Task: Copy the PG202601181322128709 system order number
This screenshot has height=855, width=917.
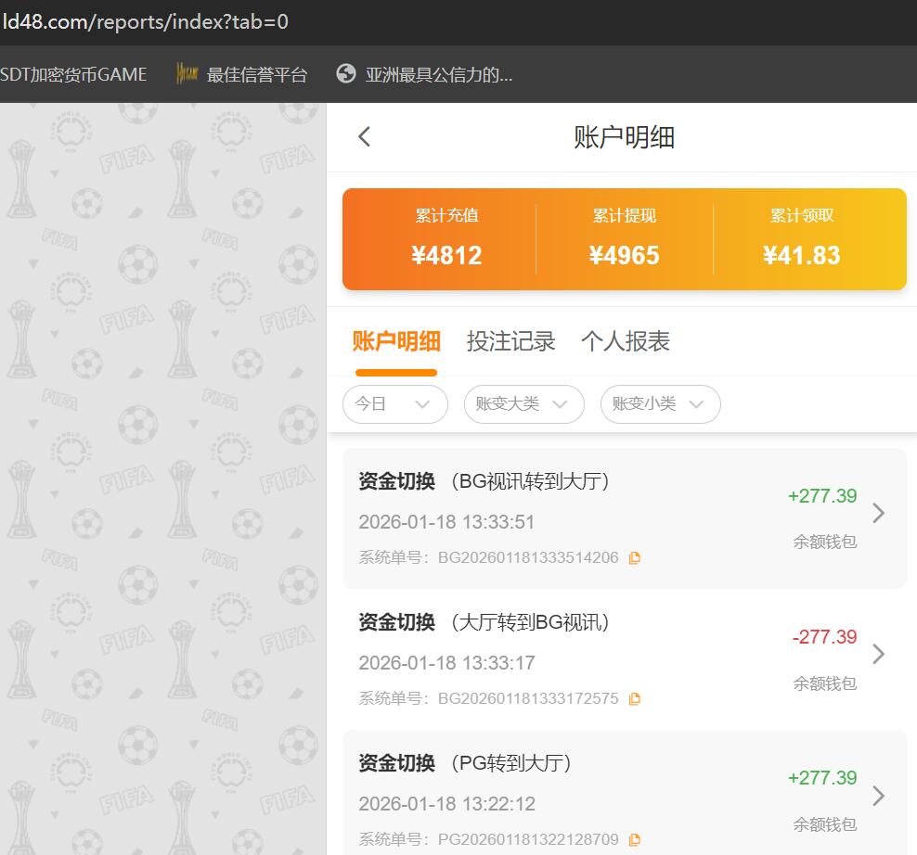Action: [x=635, y=839]
